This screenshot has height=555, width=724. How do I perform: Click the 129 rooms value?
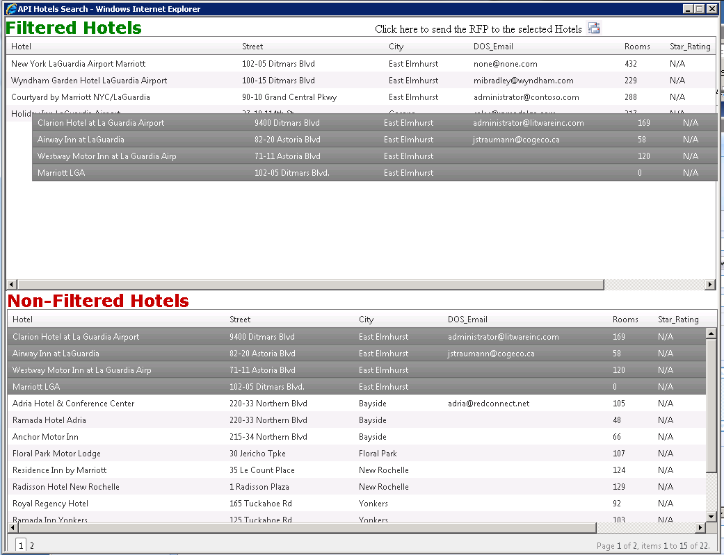[x=619, y=486]
